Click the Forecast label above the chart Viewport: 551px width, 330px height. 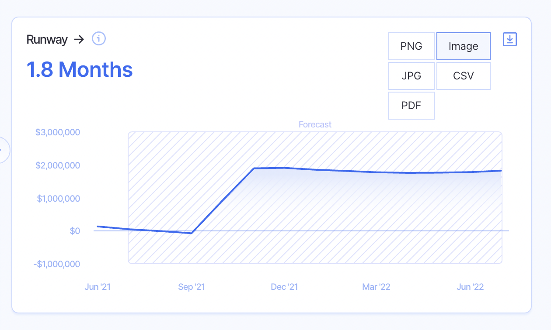pyautogui.click(x=315, y=124)
